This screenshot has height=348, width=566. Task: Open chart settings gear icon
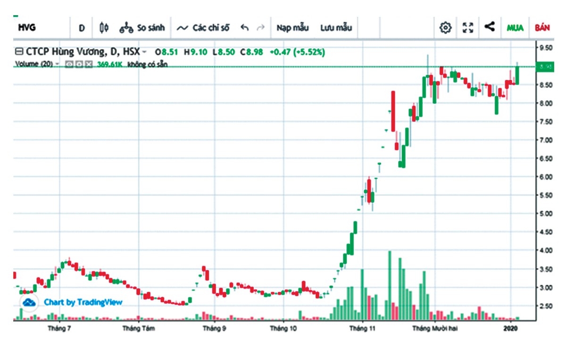445,27
